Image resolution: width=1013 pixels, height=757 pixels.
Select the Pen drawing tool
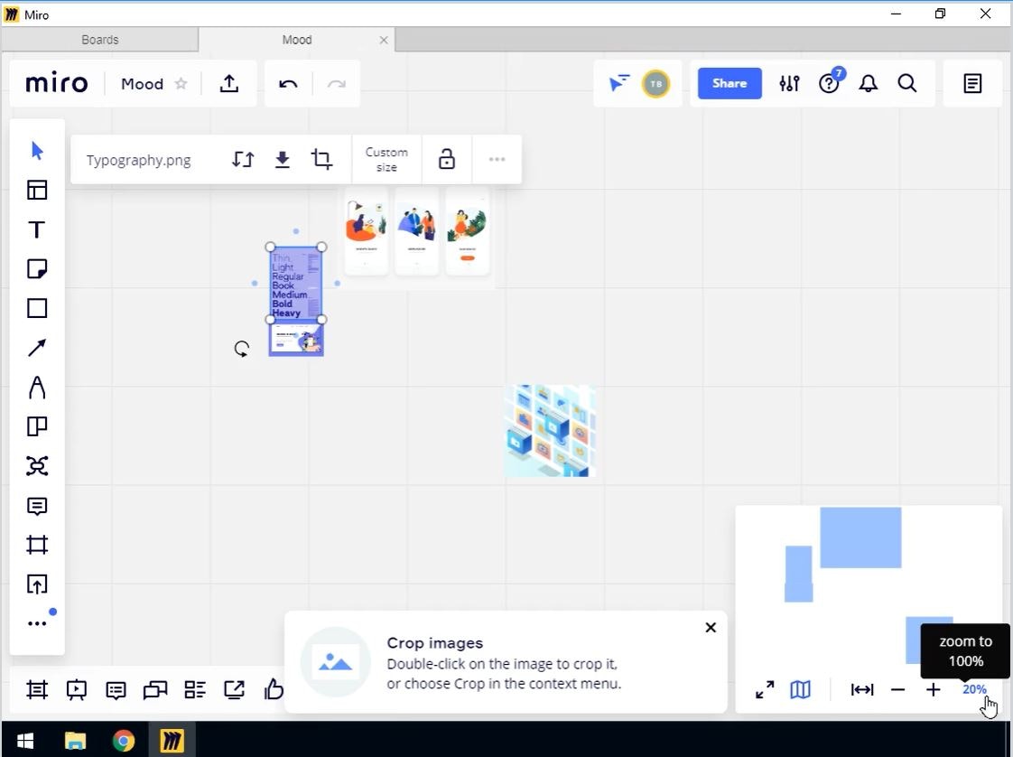point(37,388)
